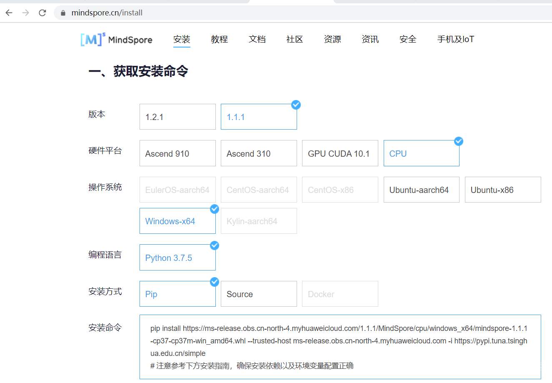Open the 安装 navigation tab
The width and height of the screenshot is (552, 383).
pos(182,39)
